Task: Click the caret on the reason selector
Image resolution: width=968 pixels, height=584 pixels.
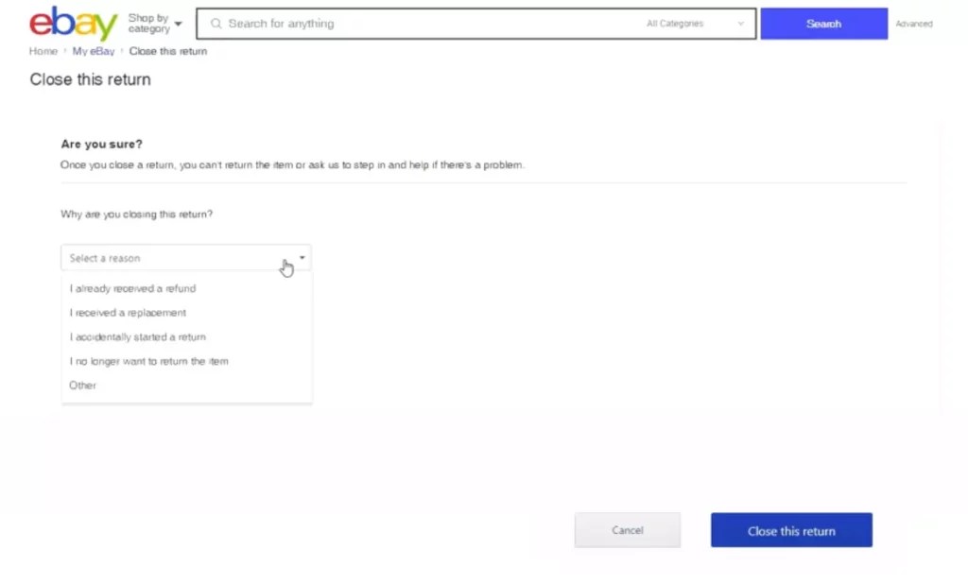Action: click(x=302, y=257)
